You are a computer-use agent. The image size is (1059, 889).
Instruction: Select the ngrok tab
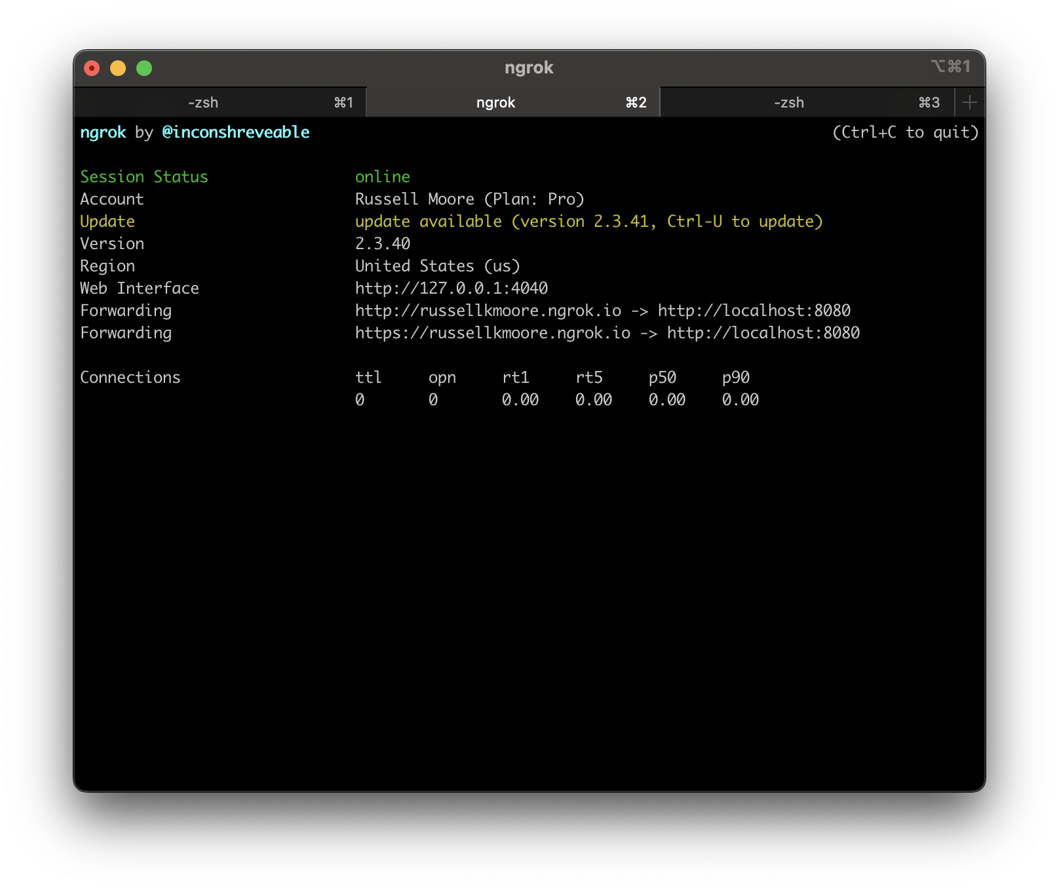512,102
